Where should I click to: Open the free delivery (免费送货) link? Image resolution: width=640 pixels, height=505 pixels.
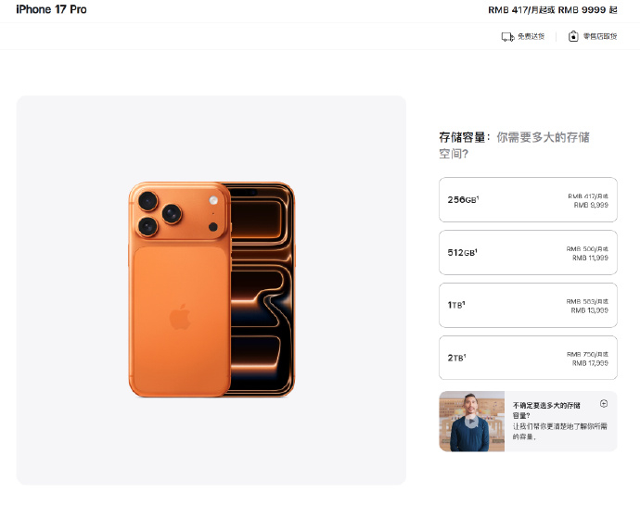coord(531,37)
